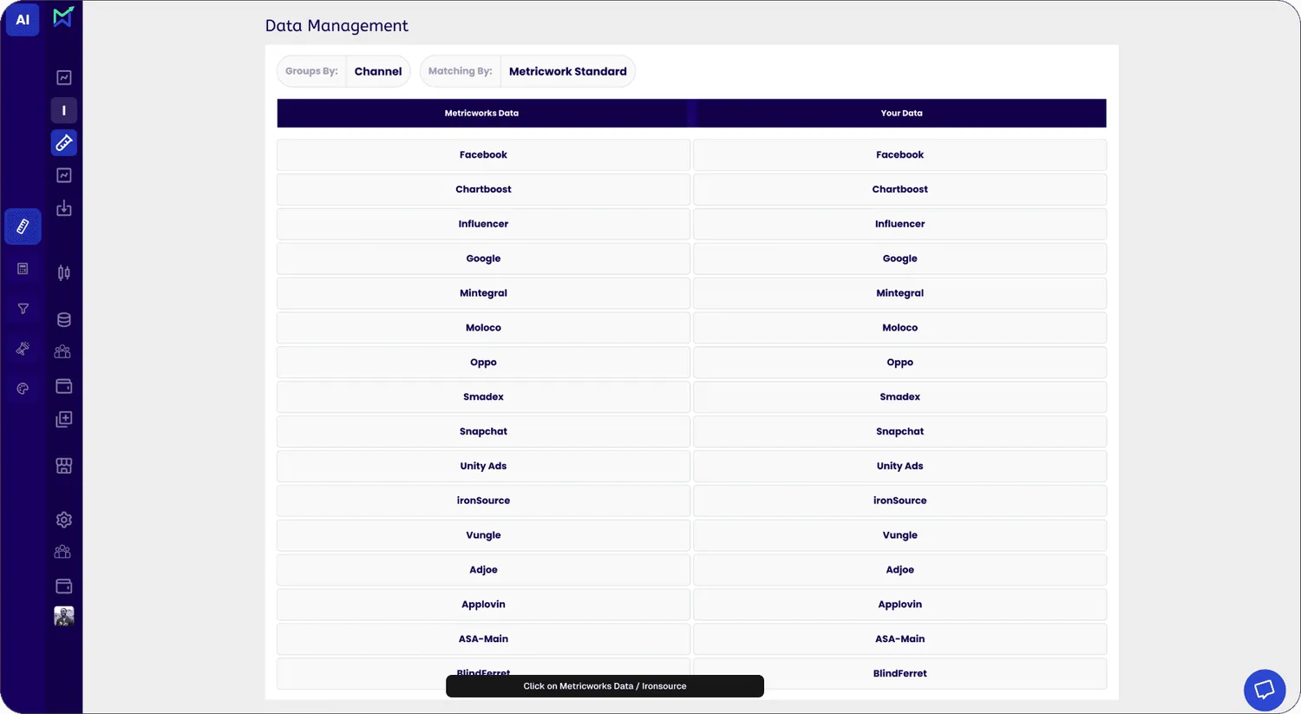Select Snapchat under Metricworks Data
This screenshot has width=1301, height=714.
483,431
